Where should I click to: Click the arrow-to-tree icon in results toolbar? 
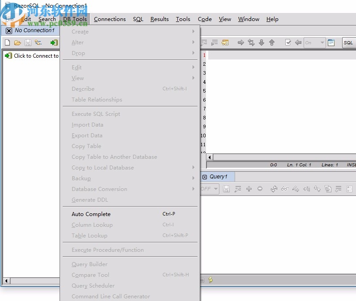[x=306, y=189]
